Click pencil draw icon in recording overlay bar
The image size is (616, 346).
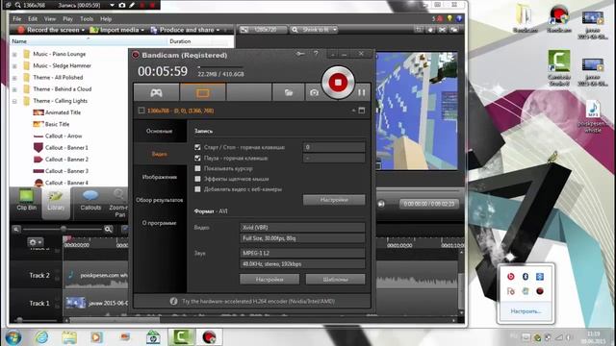tap(132, 5)
